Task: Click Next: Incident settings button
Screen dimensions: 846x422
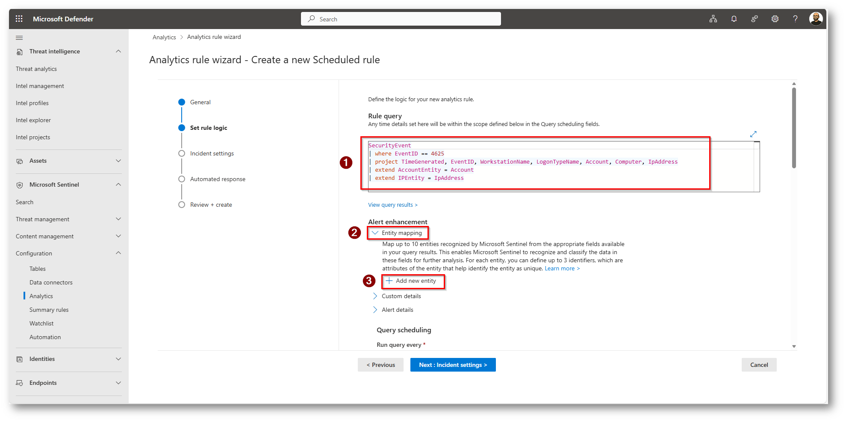Action: point(453,365)
